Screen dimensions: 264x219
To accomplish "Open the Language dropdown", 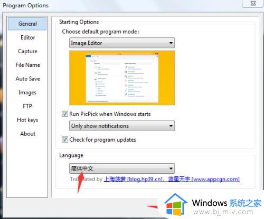I will click(122, 168).
